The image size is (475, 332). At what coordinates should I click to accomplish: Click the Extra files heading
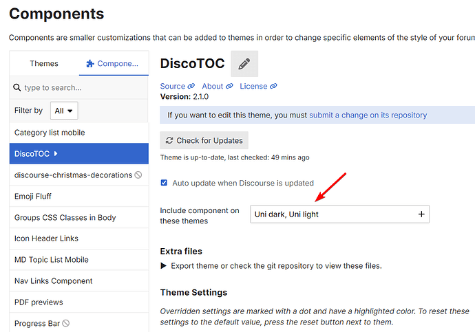(181, 252)
